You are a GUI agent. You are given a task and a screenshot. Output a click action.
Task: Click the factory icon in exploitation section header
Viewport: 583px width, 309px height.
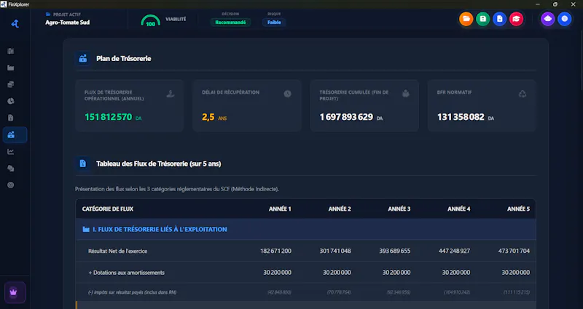click(86, 229)
